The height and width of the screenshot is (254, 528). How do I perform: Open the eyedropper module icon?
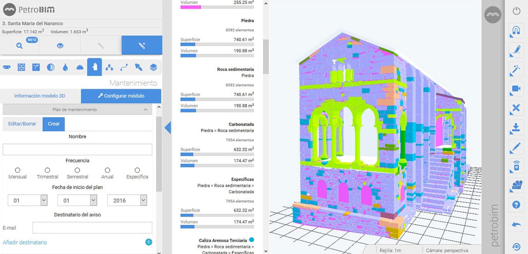[x=139, y=67]
